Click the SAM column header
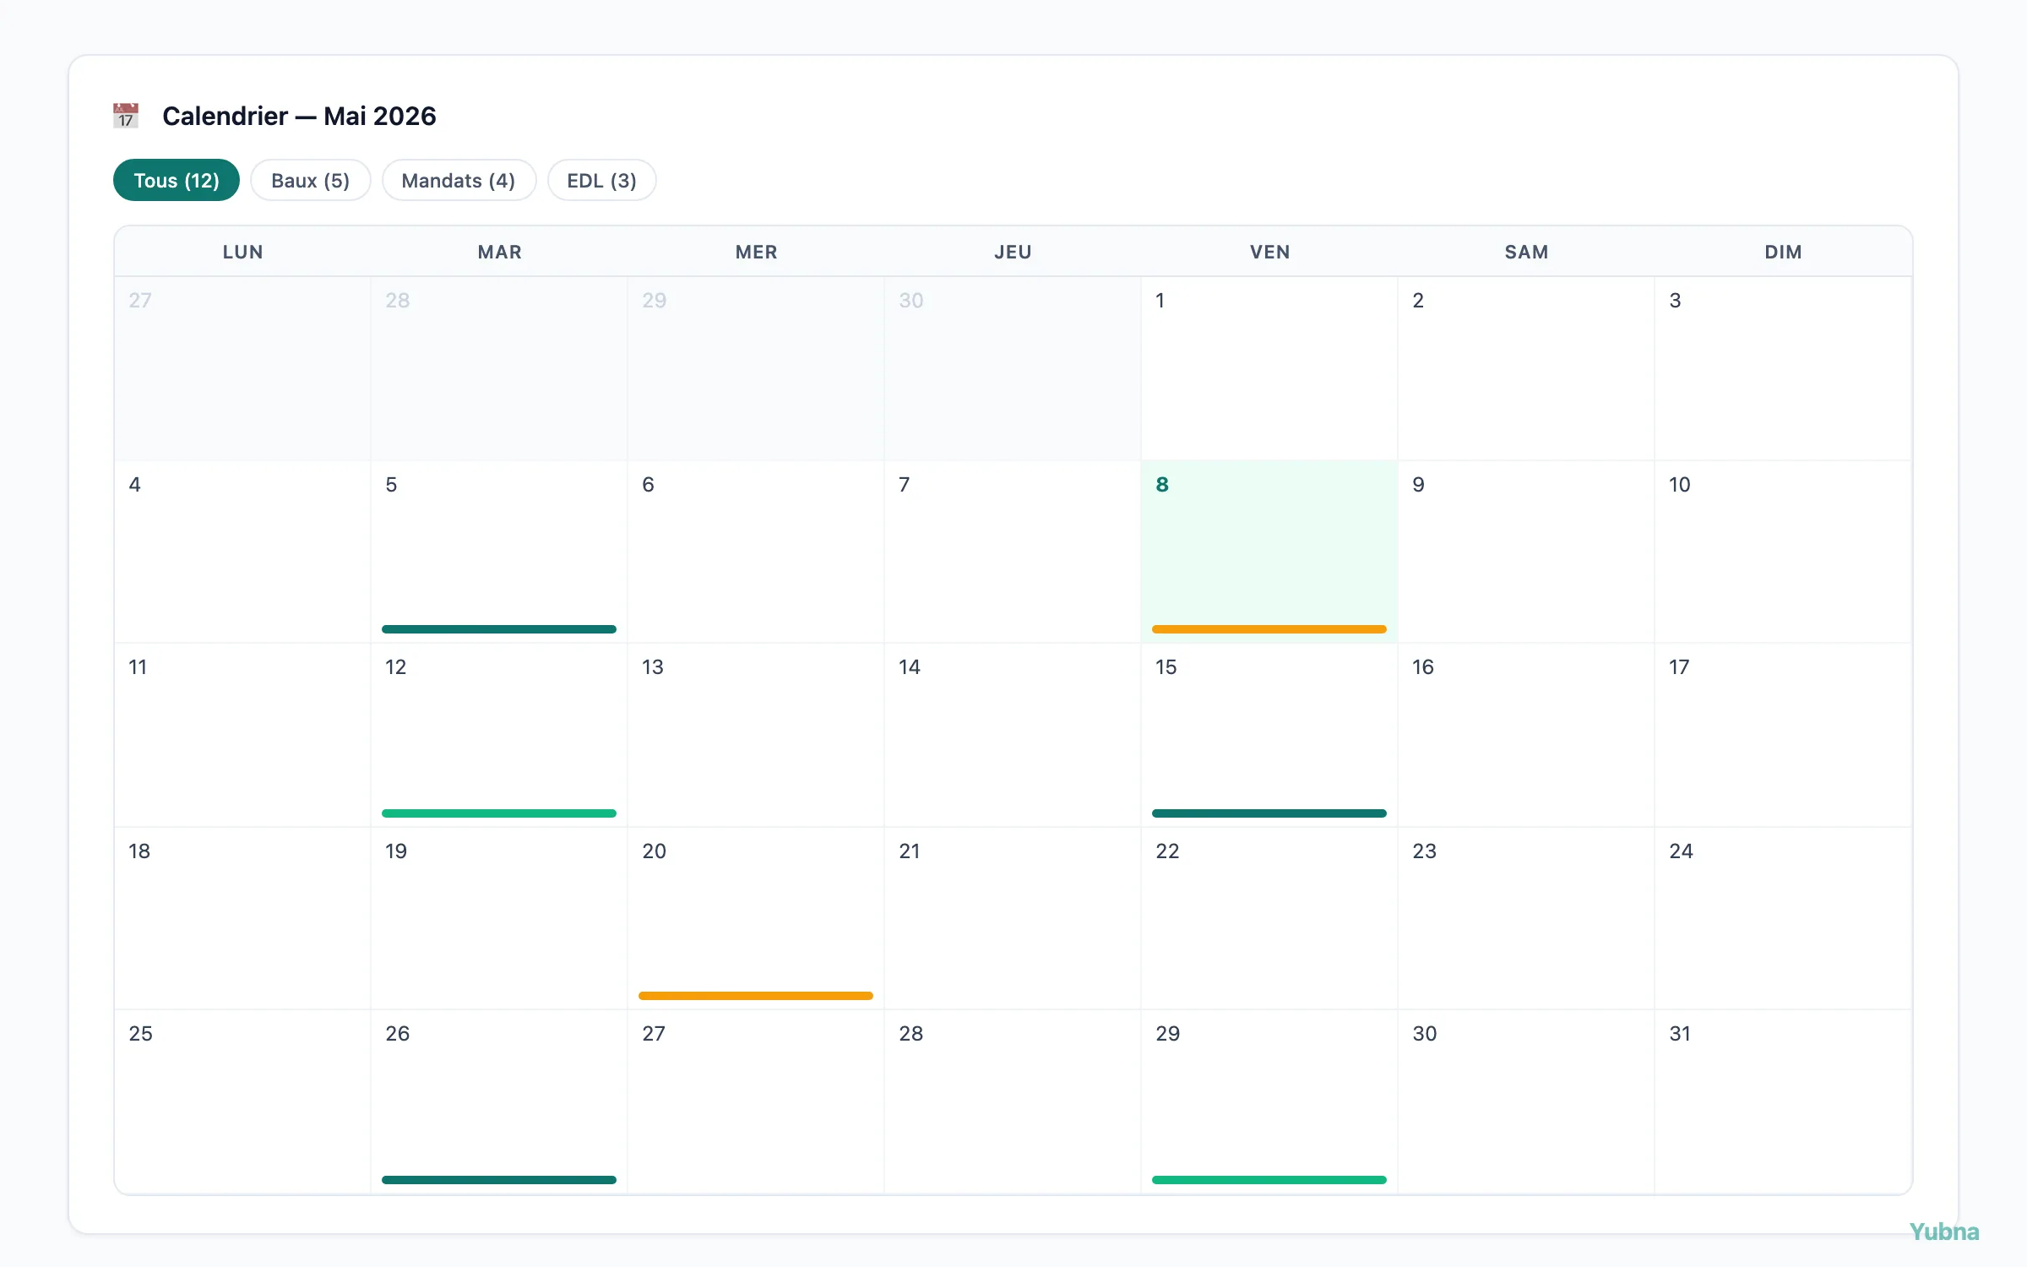 [x=1526, y=252]
